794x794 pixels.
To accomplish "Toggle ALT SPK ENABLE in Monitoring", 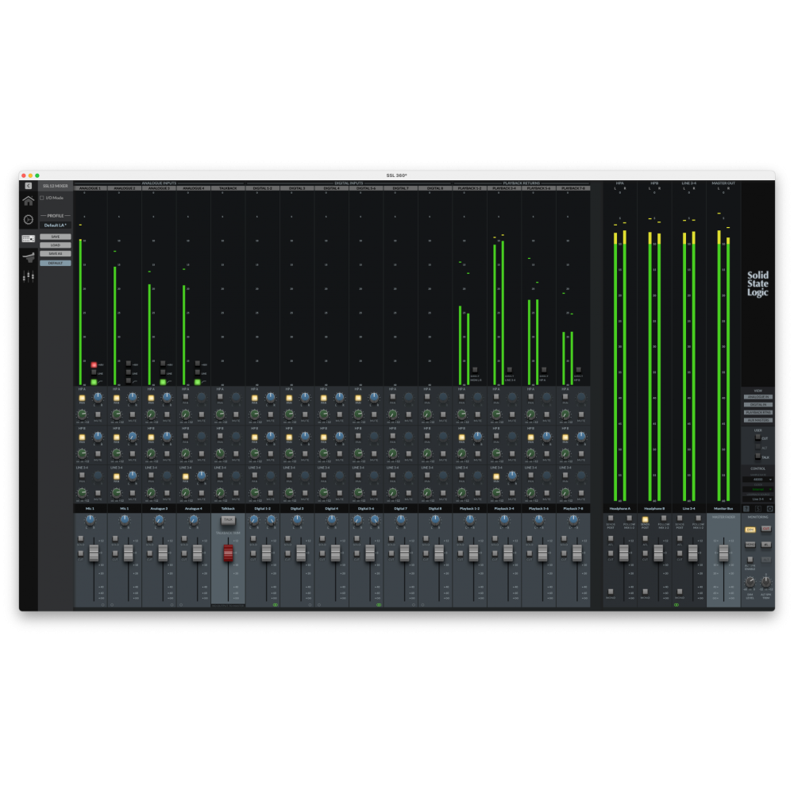I will click(x=750, y=560).
